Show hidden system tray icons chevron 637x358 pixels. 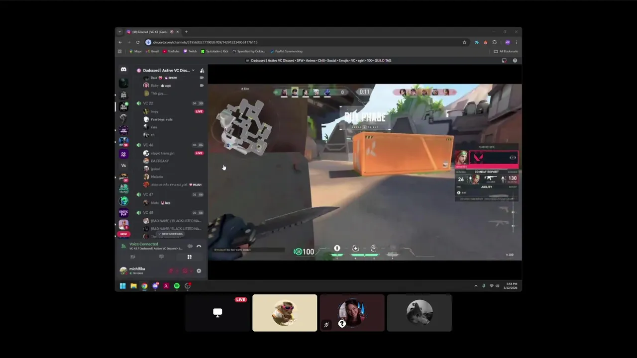coord(476,286)
